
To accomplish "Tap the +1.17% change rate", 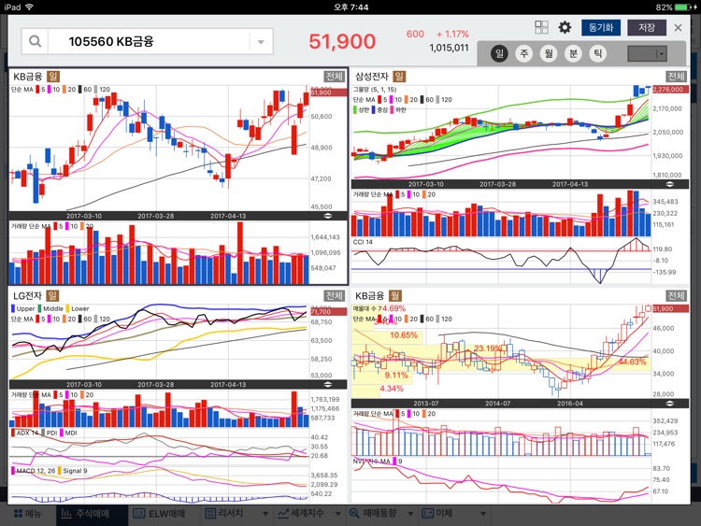I will [x=452, y=34].
